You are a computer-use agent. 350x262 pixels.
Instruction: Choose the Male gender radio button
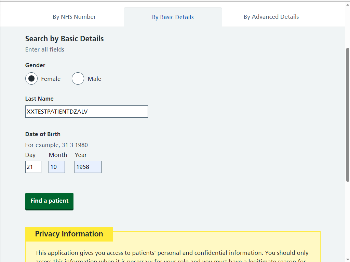tap(78, 78)
